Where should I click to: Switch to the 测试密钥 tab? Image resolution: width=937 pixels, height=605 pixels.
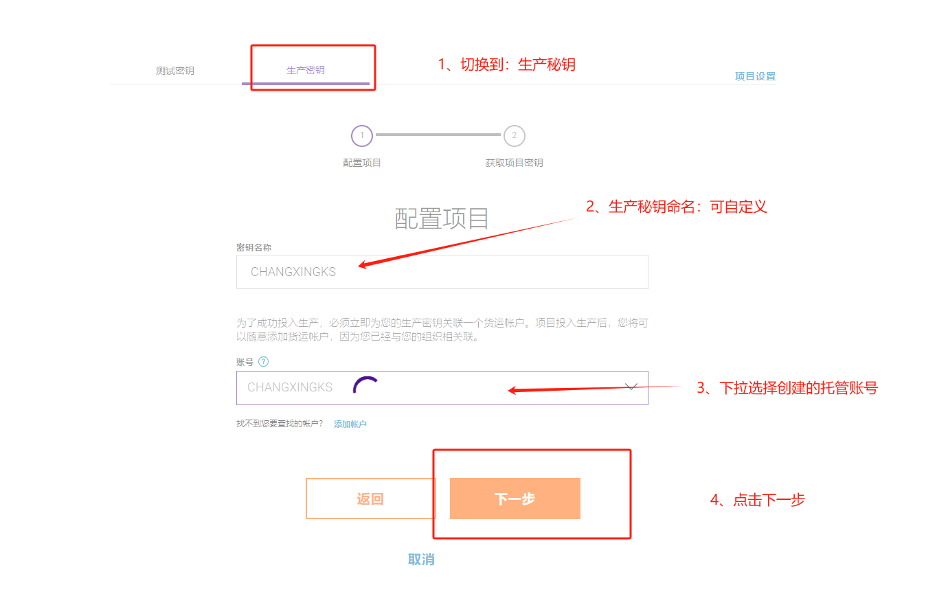point(174,71)
